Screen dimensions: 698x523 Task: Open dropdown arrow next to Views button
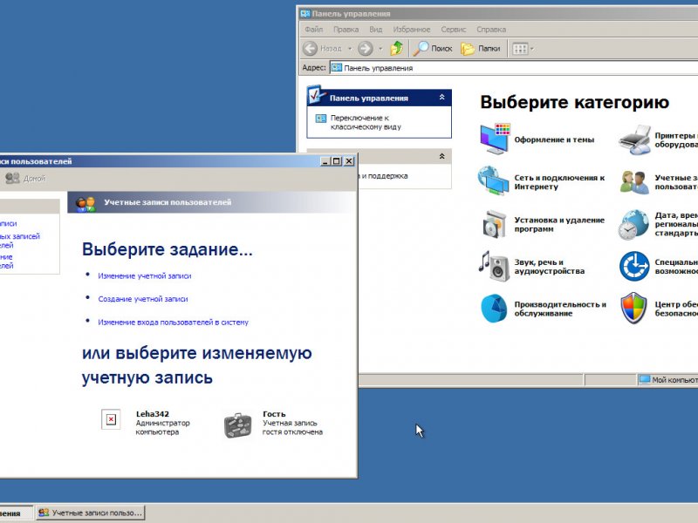[x=532, y=49]
